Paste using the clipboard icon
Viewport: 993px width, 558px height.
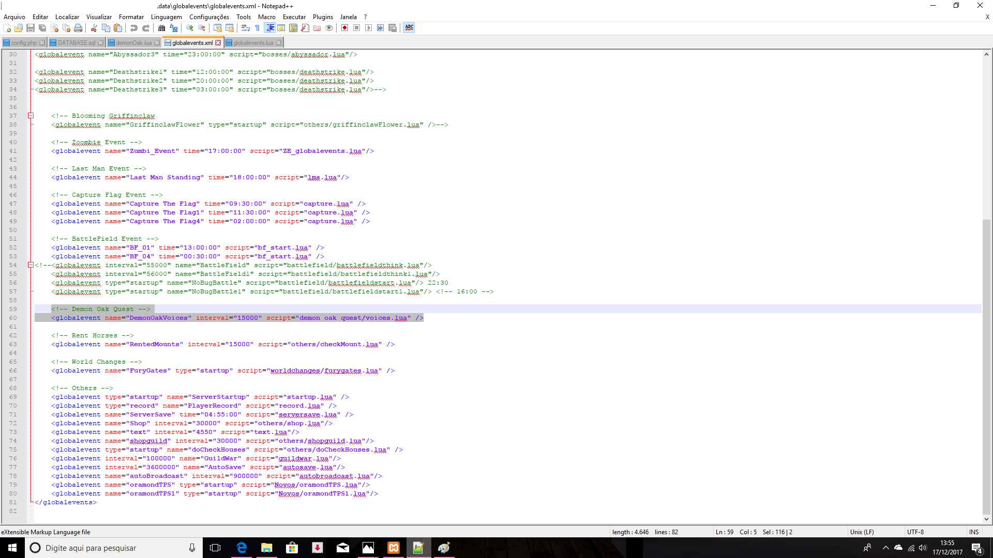pos(118,28)
